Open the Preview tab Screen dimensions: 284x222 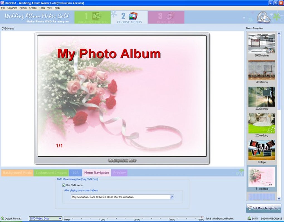click(x=119, y=173)
